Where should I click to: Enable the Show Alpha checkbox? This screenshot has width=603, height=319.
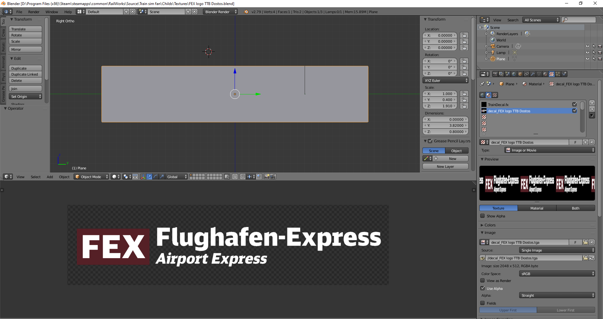pyautogui.click(x=483, y=216)
